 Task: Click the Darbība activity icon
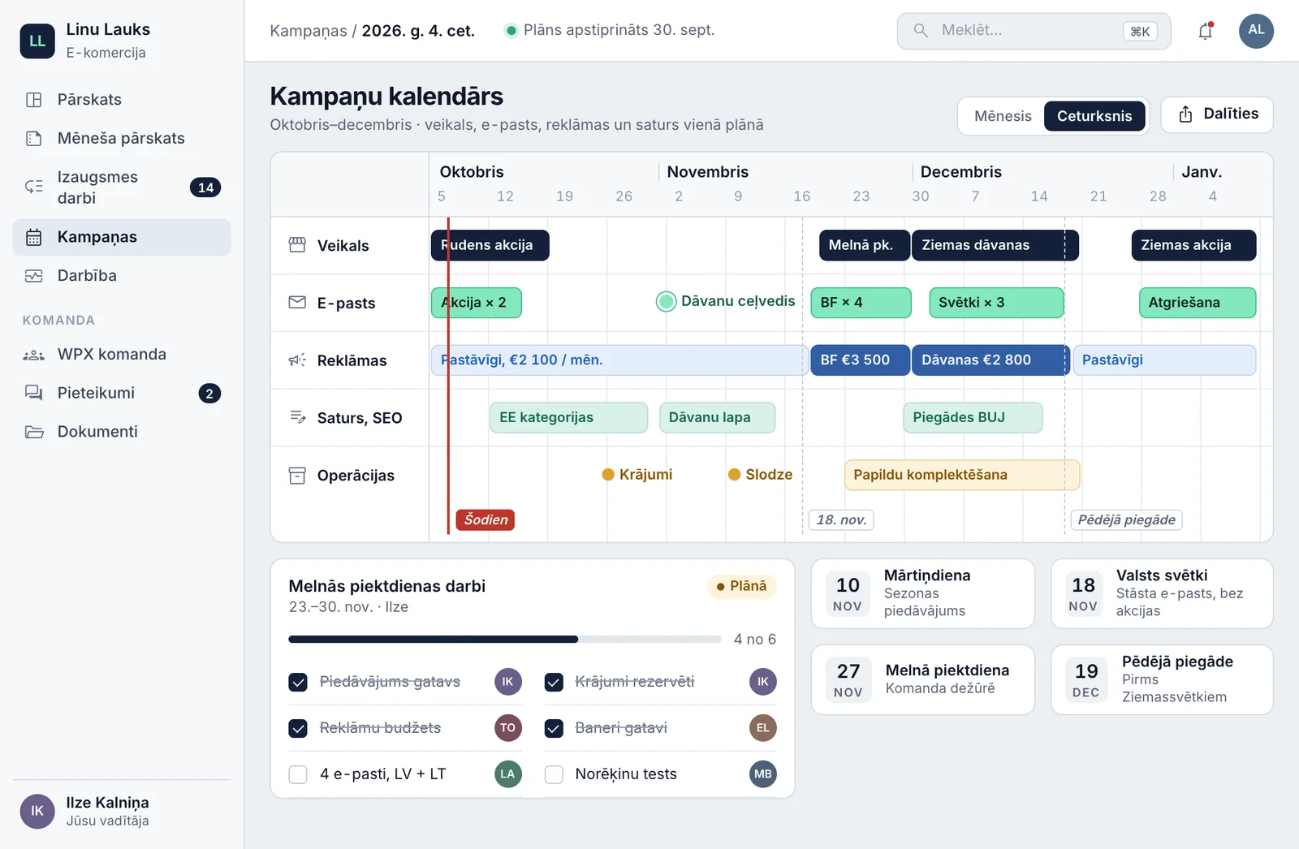pyautogui.click(x=34, y=276)
